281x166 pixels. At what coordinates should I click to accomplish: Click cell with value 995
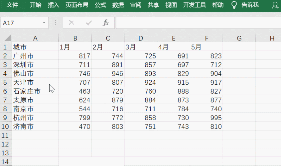[207, 117]
